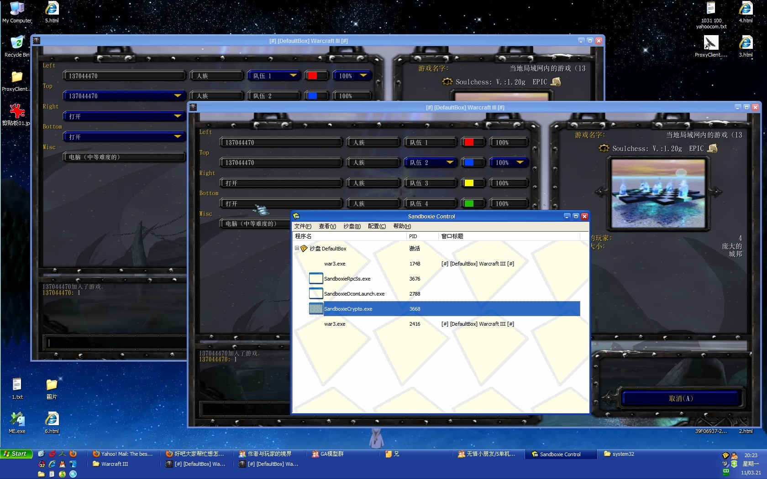Click the SandboxieRpcSs.exe process icon
Screen dimensions: 767x479
click(x=316, y=278)
